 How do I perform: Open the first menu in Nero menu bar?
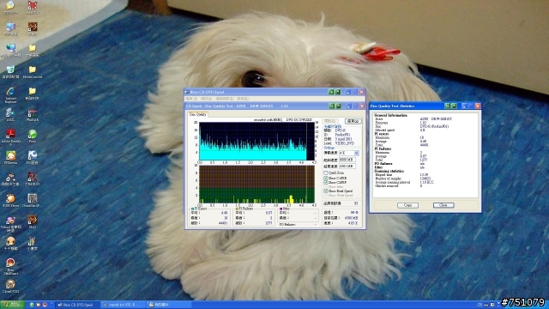coord(191,99)
